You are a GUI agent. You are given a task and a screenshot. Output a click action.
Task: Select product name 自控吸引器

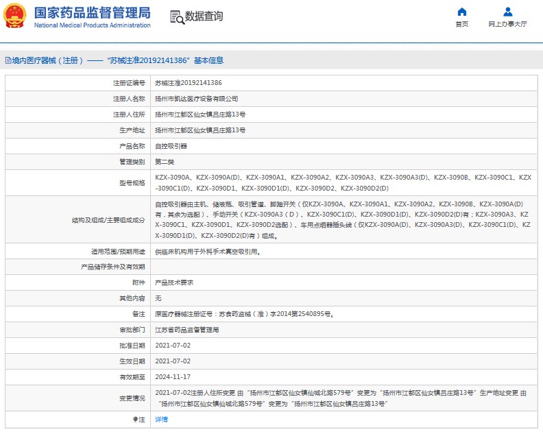171,146
